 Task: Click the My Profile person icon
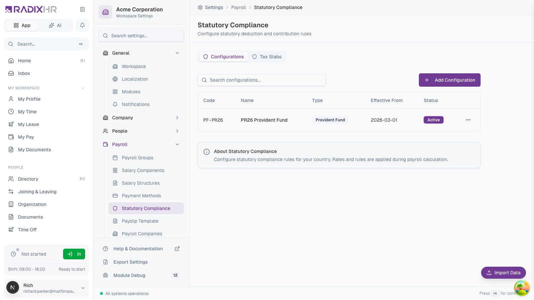(11, 99)
